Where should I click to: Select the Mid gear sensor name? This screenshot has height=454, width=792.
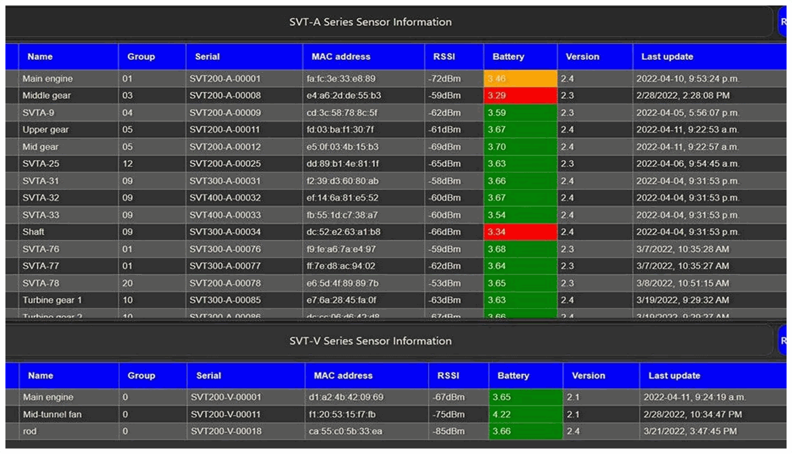[x=41, y=147]
